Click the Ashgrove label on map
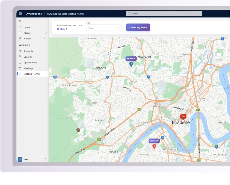 [x=101, y=68]
